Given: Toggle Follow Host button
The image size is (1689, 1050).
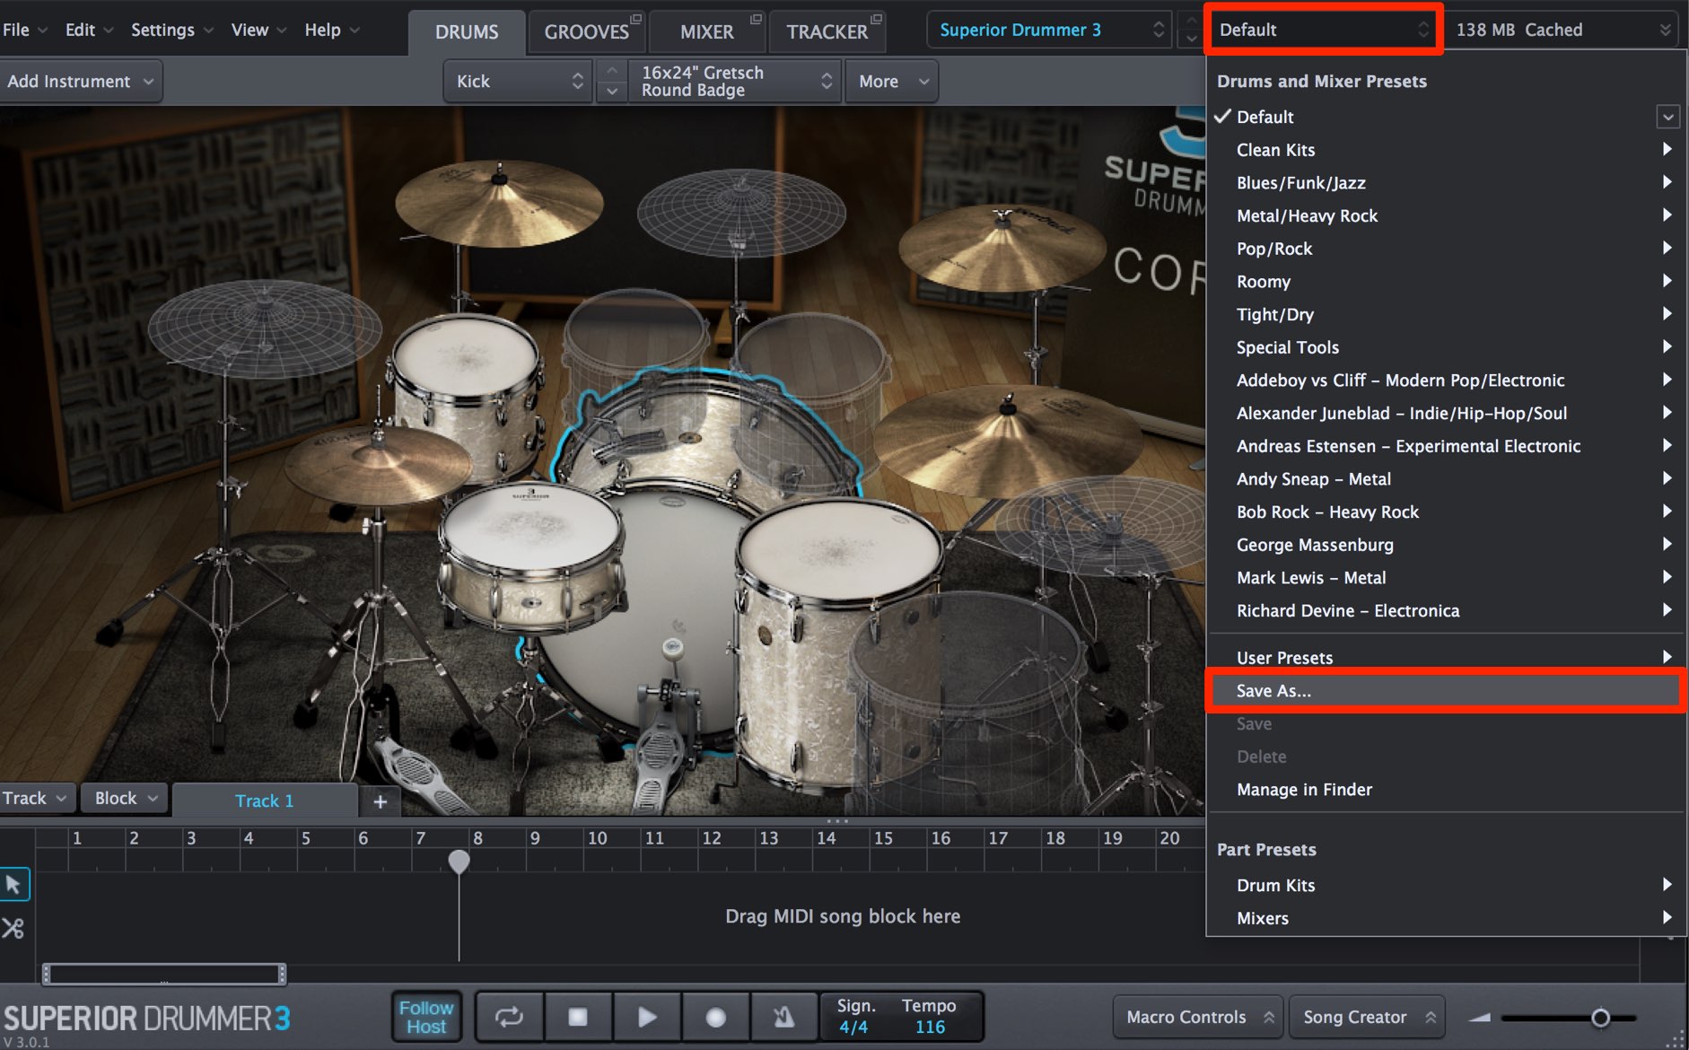Looking at the screenshot, I should [426, 1017].
